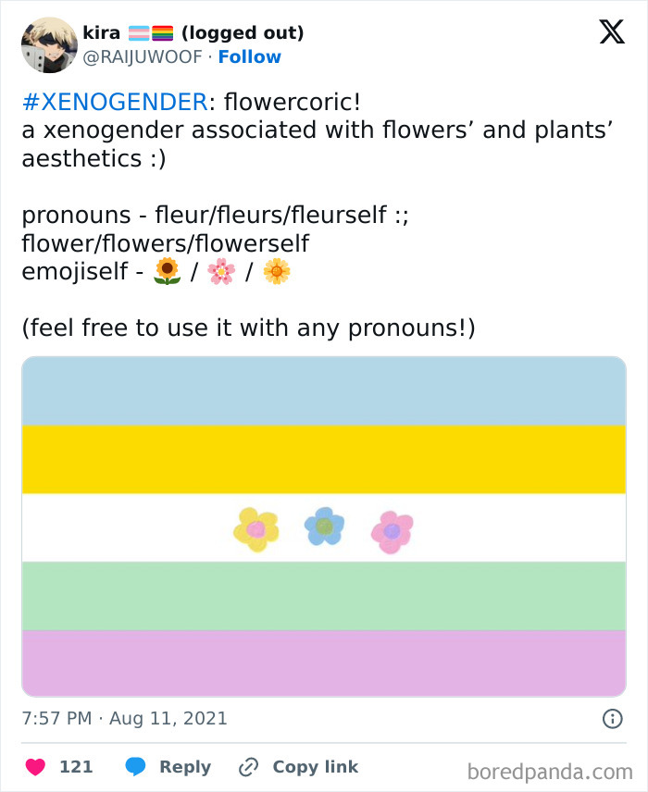
Task: Click the Follow link
Action: point(249,56)
